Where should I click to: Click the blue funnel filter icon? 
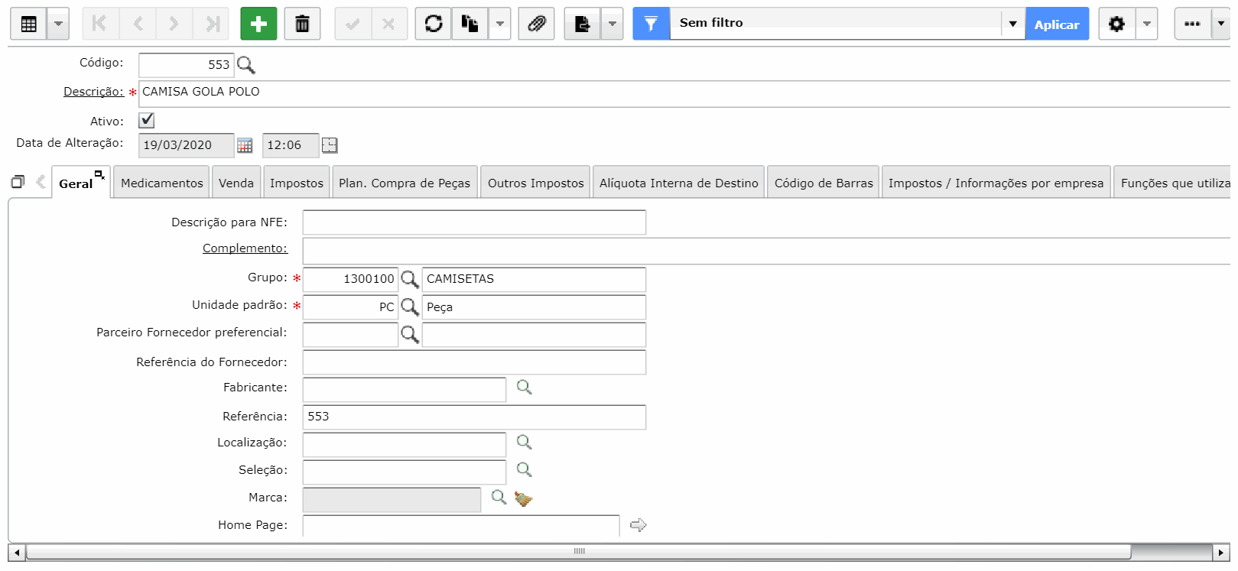[x=651, y=24]
